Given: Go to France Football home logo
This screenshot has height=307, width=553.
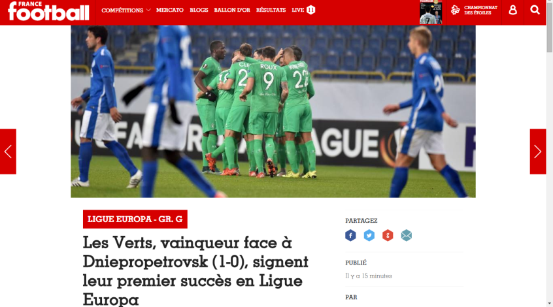Looking at the screenshot, I should click(x=48, y=11).
